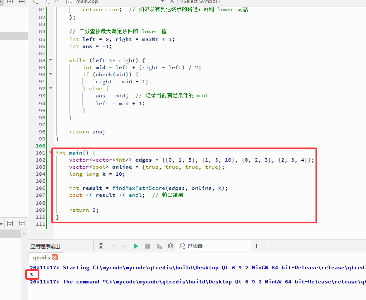Click 'long long k = 10;' line
This screenshot has height=300, width=366.
pos(97,174)
